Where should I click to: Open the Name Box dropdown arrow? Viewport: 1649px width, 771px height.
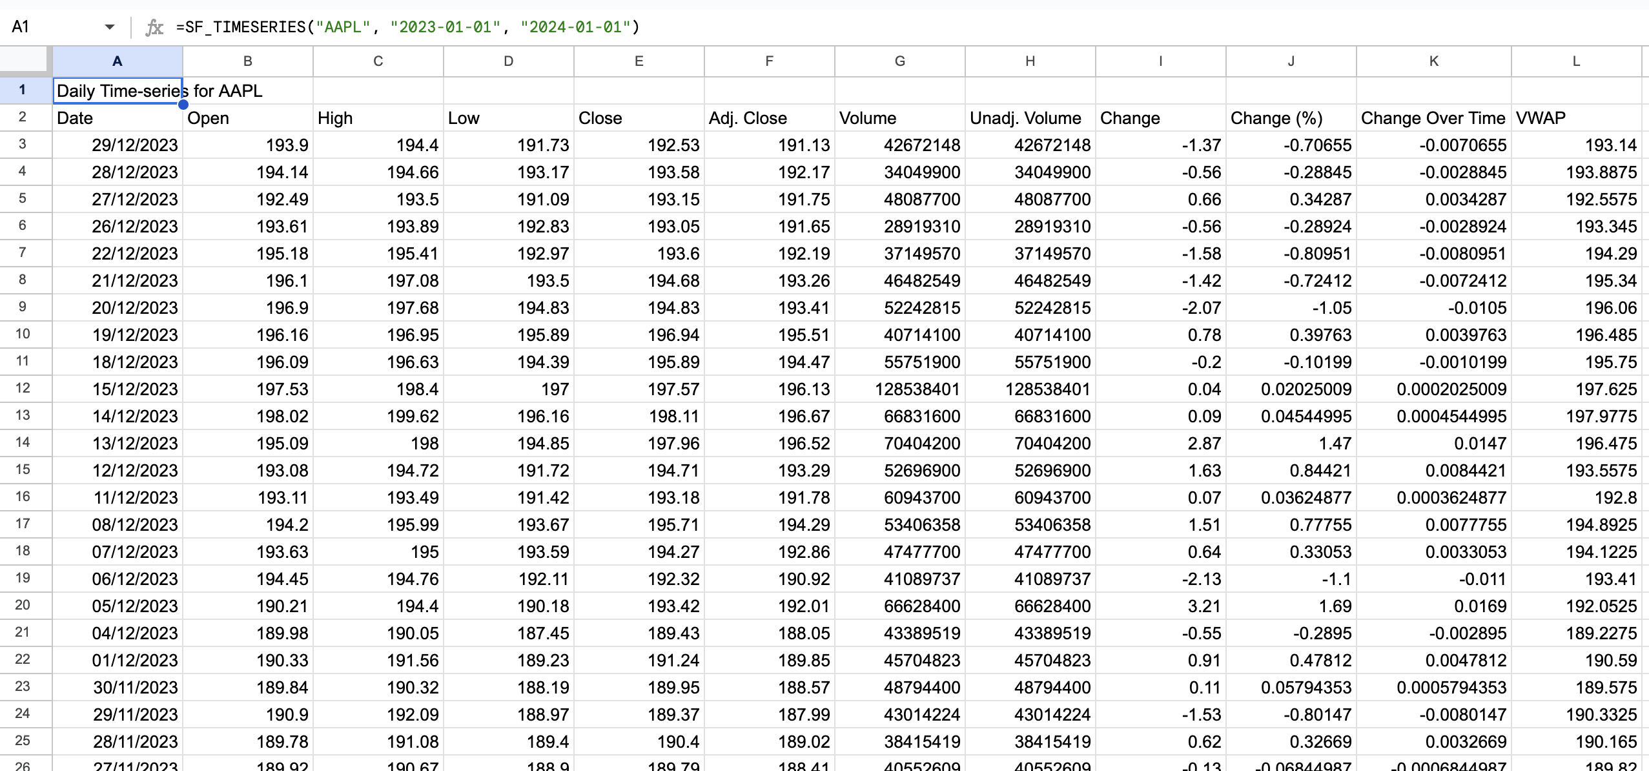[x=109, y=26]
